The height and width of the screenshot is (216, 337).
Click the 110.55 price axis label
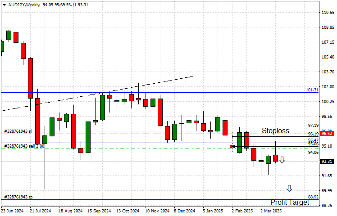[328, 13]
